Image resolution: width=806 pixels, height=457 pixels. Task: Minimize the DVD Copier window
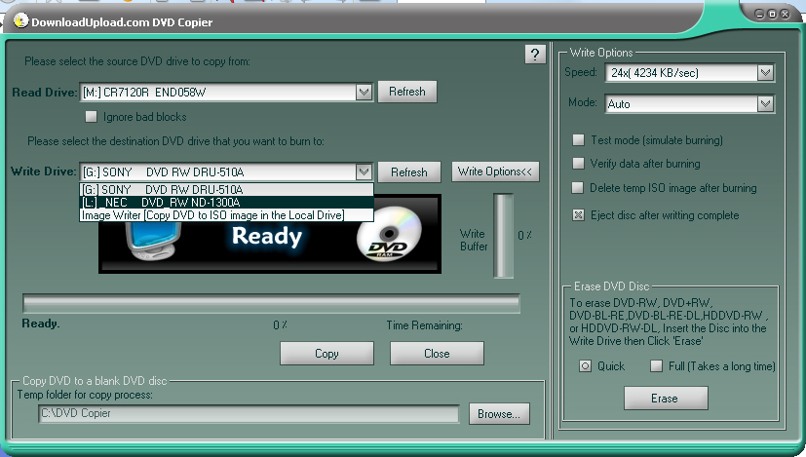click(760, 14)
